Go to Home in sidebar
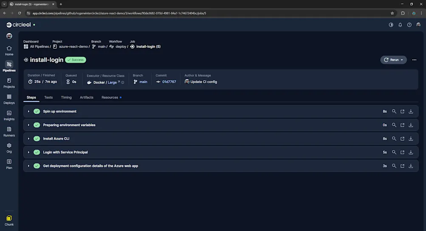 9,51
